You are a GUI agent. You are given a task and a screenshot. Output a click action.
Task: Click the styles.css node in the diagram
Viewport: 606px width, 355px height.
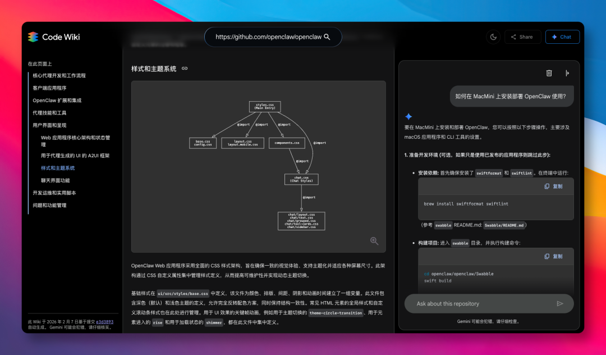click(x=265, y=106)
